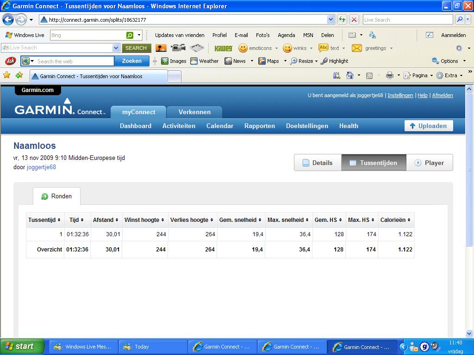
Task: Open the Extra menu dropdown
Action: [462, 75]
